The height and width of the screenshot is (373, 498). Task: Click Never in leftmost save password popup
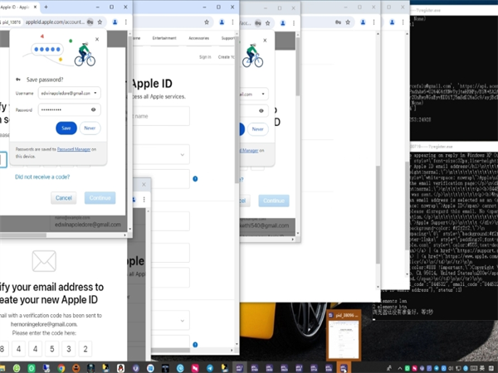90,128
